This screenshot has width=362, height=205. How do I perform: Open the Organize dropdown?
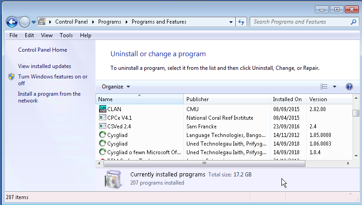(x=116, y=87)
